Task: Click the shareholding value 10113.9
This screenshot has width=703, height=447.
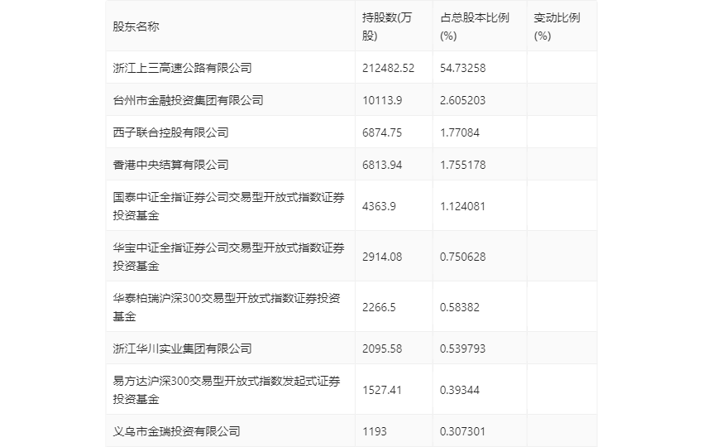Action: [x=382, y=100]
